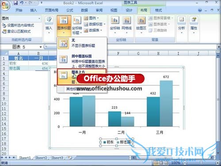Select cell B2 containing 434

click(38, 63)
